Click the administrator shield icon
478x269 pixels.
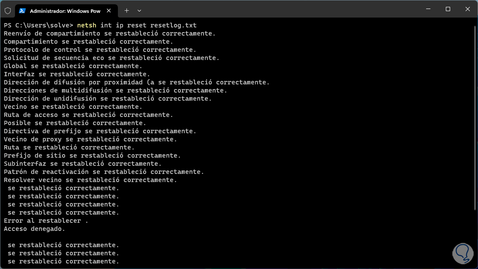pyautogui.click(x=7, y=11)
